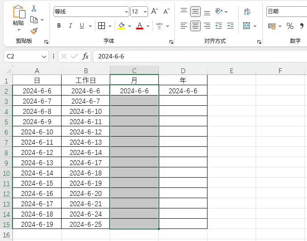Toggle center horizontal alignment
The width and height of the screenshot is (307, 241).
coord(195,25)
